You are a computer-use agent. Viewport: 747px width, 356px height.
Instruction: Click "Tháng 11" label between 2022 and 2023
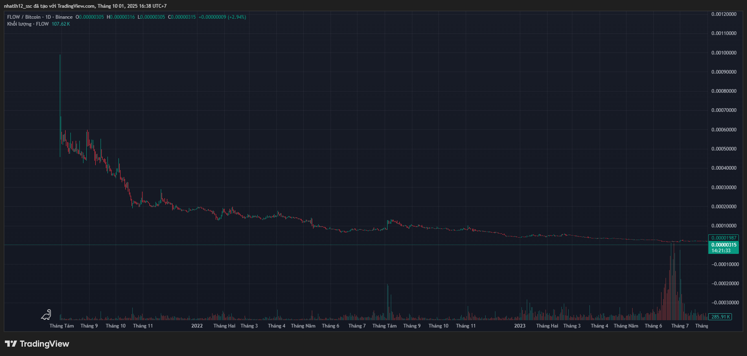pyautogui.click(x=466, y=326)
